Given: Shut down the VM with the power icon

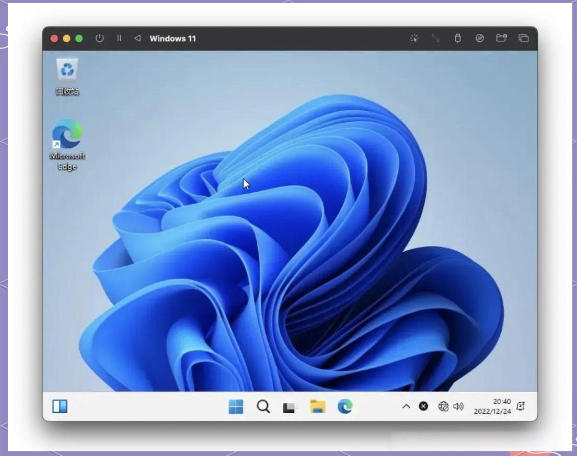Looking at the screenshot, I should pos(99,38).
